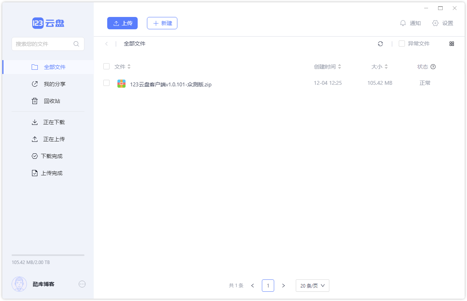Open the 通知 notifications panel

tap(410, 23)
